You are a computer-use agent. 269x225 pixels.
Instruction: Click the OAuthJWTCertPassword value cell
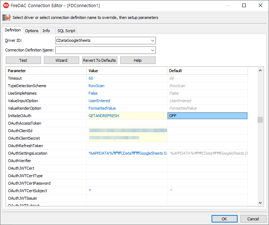[127, 183]
